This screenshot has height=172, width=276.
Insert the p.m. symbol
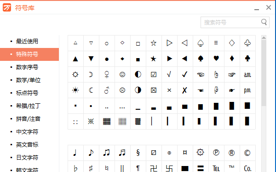pyautogui.click(x=247, y=90)
